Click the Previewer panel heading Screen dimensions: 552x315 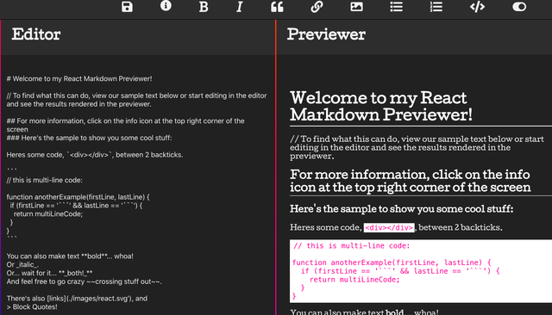point(326,34)
